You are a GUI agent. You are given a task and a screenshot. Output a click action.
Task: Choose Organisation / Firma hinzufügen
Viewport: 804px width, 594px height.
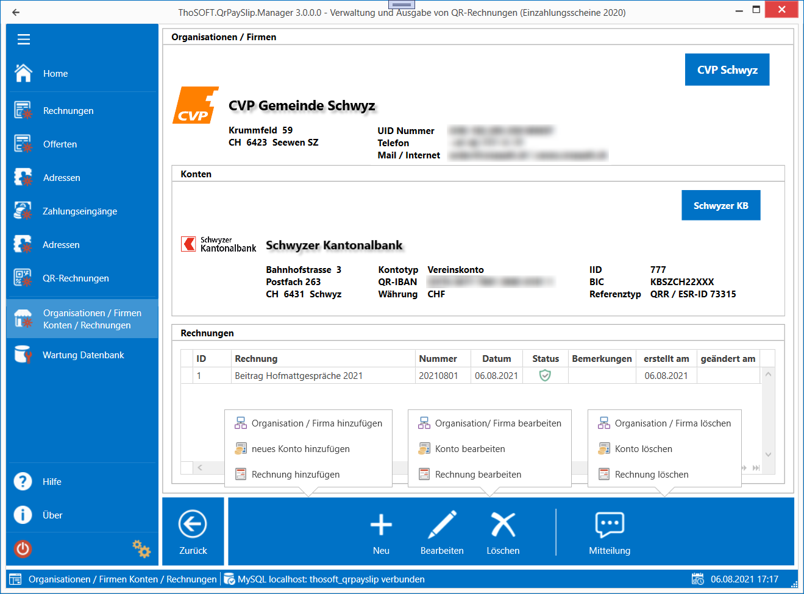(x=308, y=423)
